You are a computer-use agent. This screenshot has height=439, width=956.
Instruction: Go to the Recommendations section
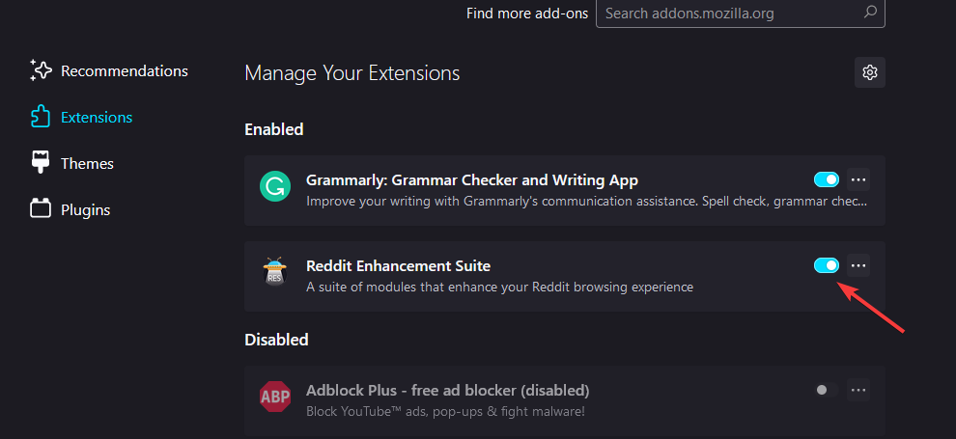(124, 70)
